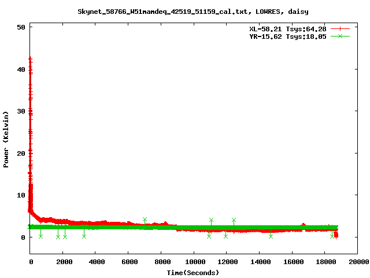Click x-axis tick label 2000
370x278 pixels.
[x=64, y=262]
